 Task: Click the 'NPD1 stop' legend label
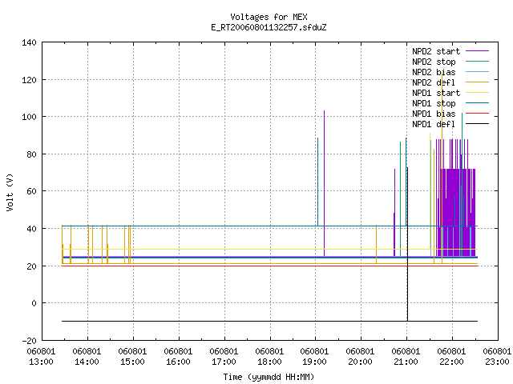point(434,103)
